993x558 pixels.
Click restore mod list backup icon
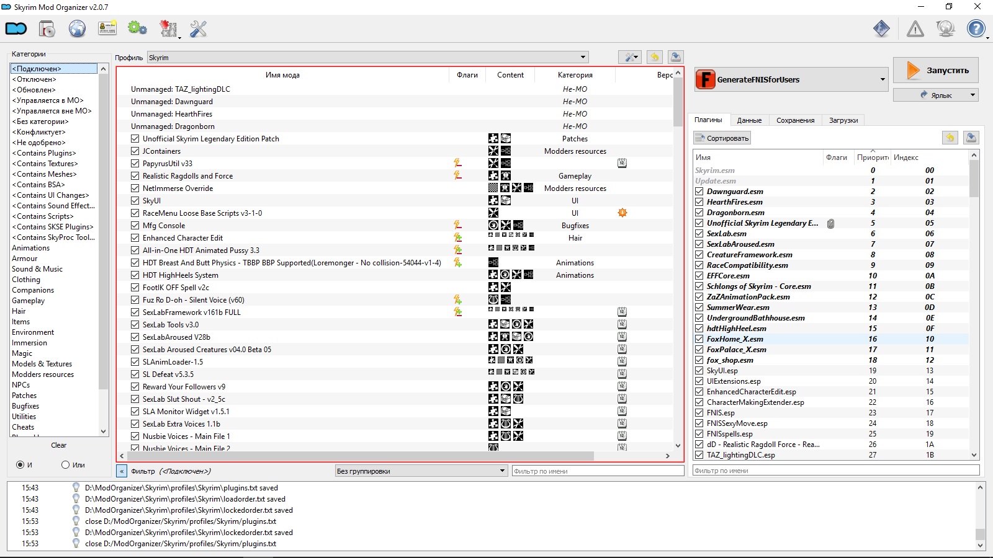pos(654,57)
